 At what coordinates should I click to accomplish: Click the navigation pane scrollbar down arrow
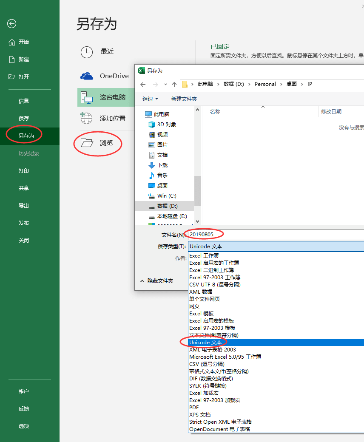pos(197,221)
